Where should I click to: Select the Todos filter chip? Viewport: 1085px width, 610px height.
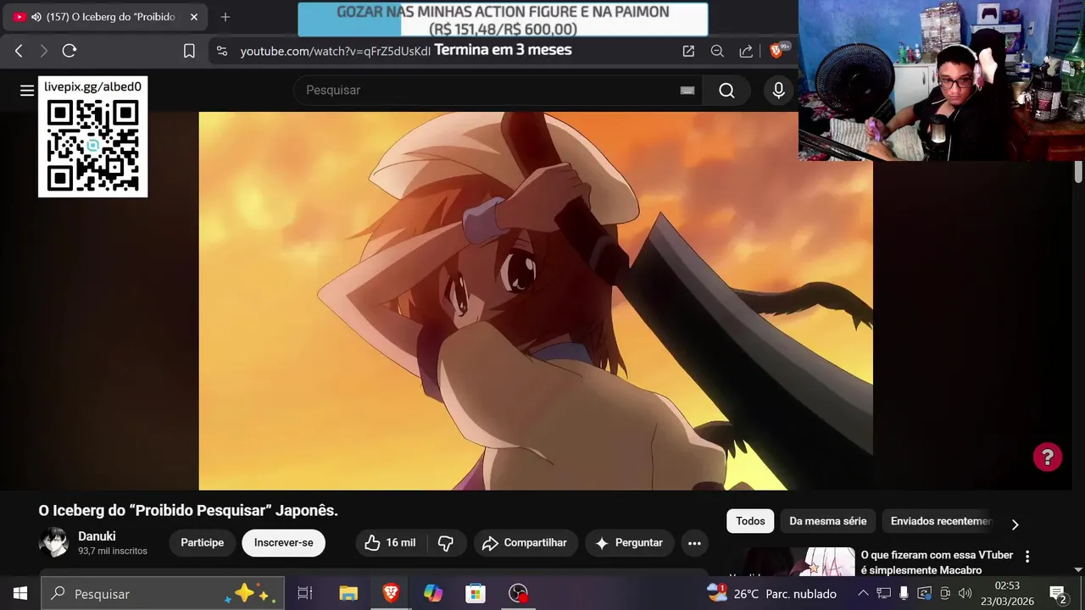point(750,521)
